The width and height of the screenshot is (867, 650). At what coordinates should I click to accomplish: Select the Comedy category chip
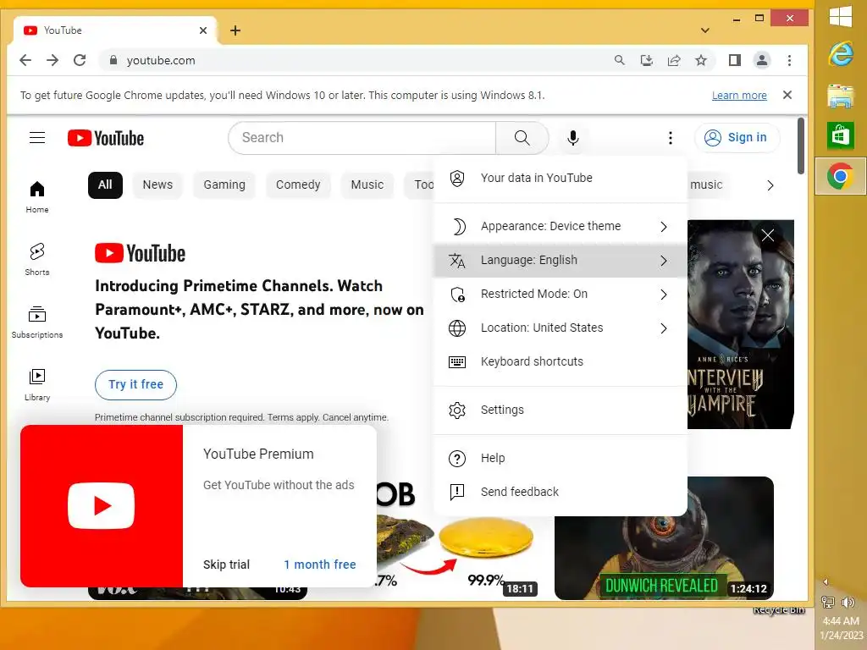point(298,185)
